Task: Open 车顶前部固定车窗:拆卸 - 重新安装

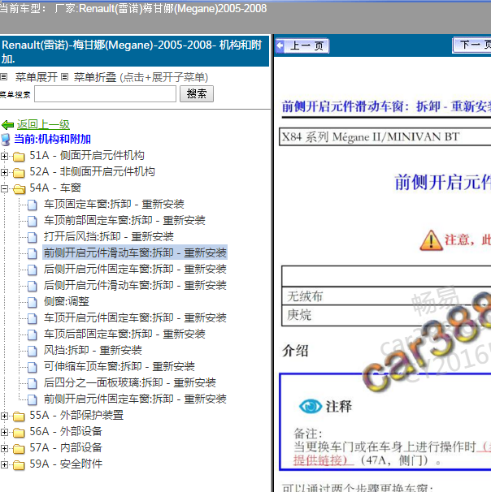Action: point(124,221)
